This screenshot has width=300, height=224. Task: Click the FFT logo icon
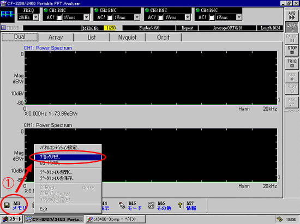7,15
